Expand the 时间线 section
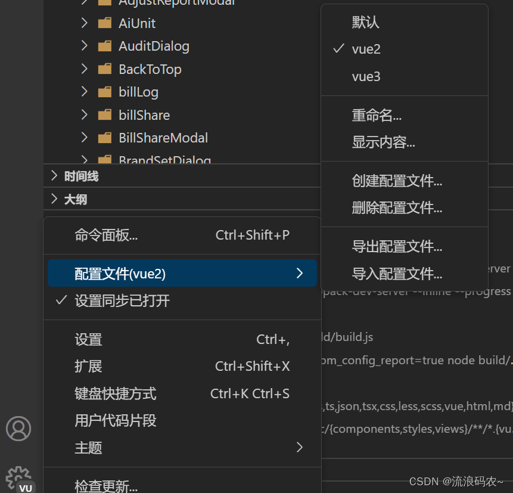This screenshot has height=493, width=513. pyautogui.click(x=81, y=176)
